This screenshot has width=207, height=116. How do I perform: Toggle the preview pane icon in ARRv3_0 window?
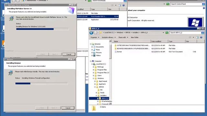coord(197,37)
